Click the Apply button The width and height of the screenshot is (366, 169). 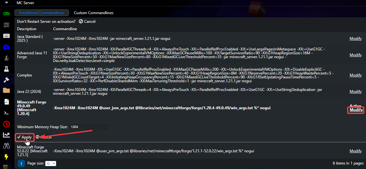[24, 137]
